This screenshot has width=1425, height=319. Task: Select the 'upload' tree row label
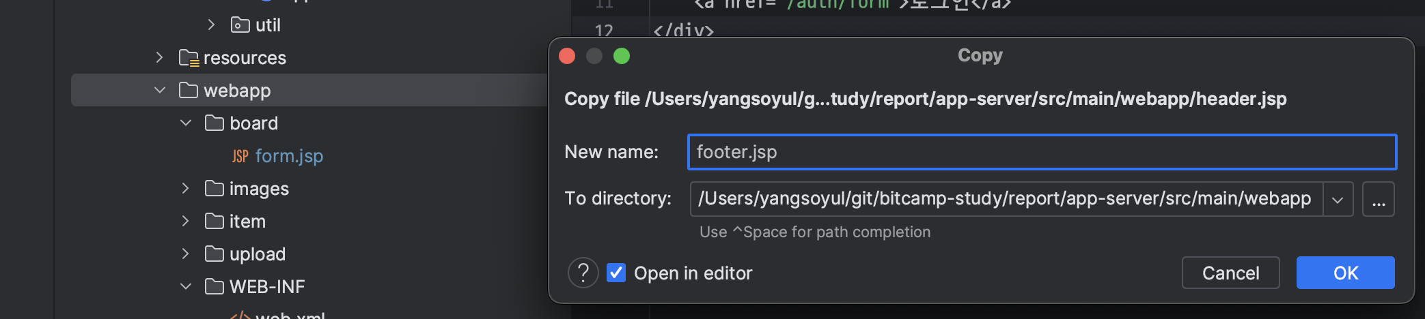[258, 254]
